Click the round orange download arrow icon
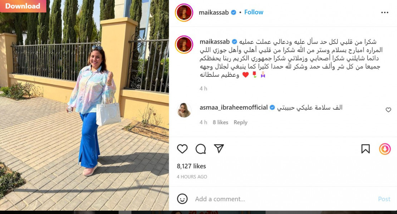 [x=384, y=149]
